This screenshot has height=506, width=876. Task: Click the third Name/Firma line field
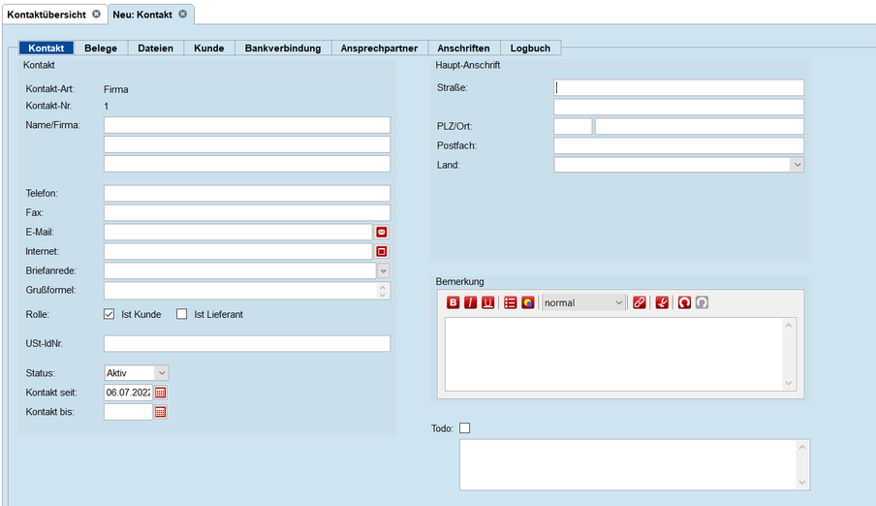coord(247,164)
